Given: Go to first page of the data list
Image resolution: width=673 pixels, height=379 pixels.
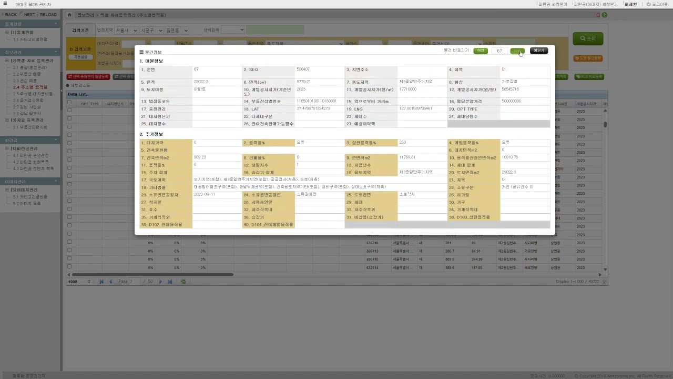Looking at the screenshot, I should 101,282.
